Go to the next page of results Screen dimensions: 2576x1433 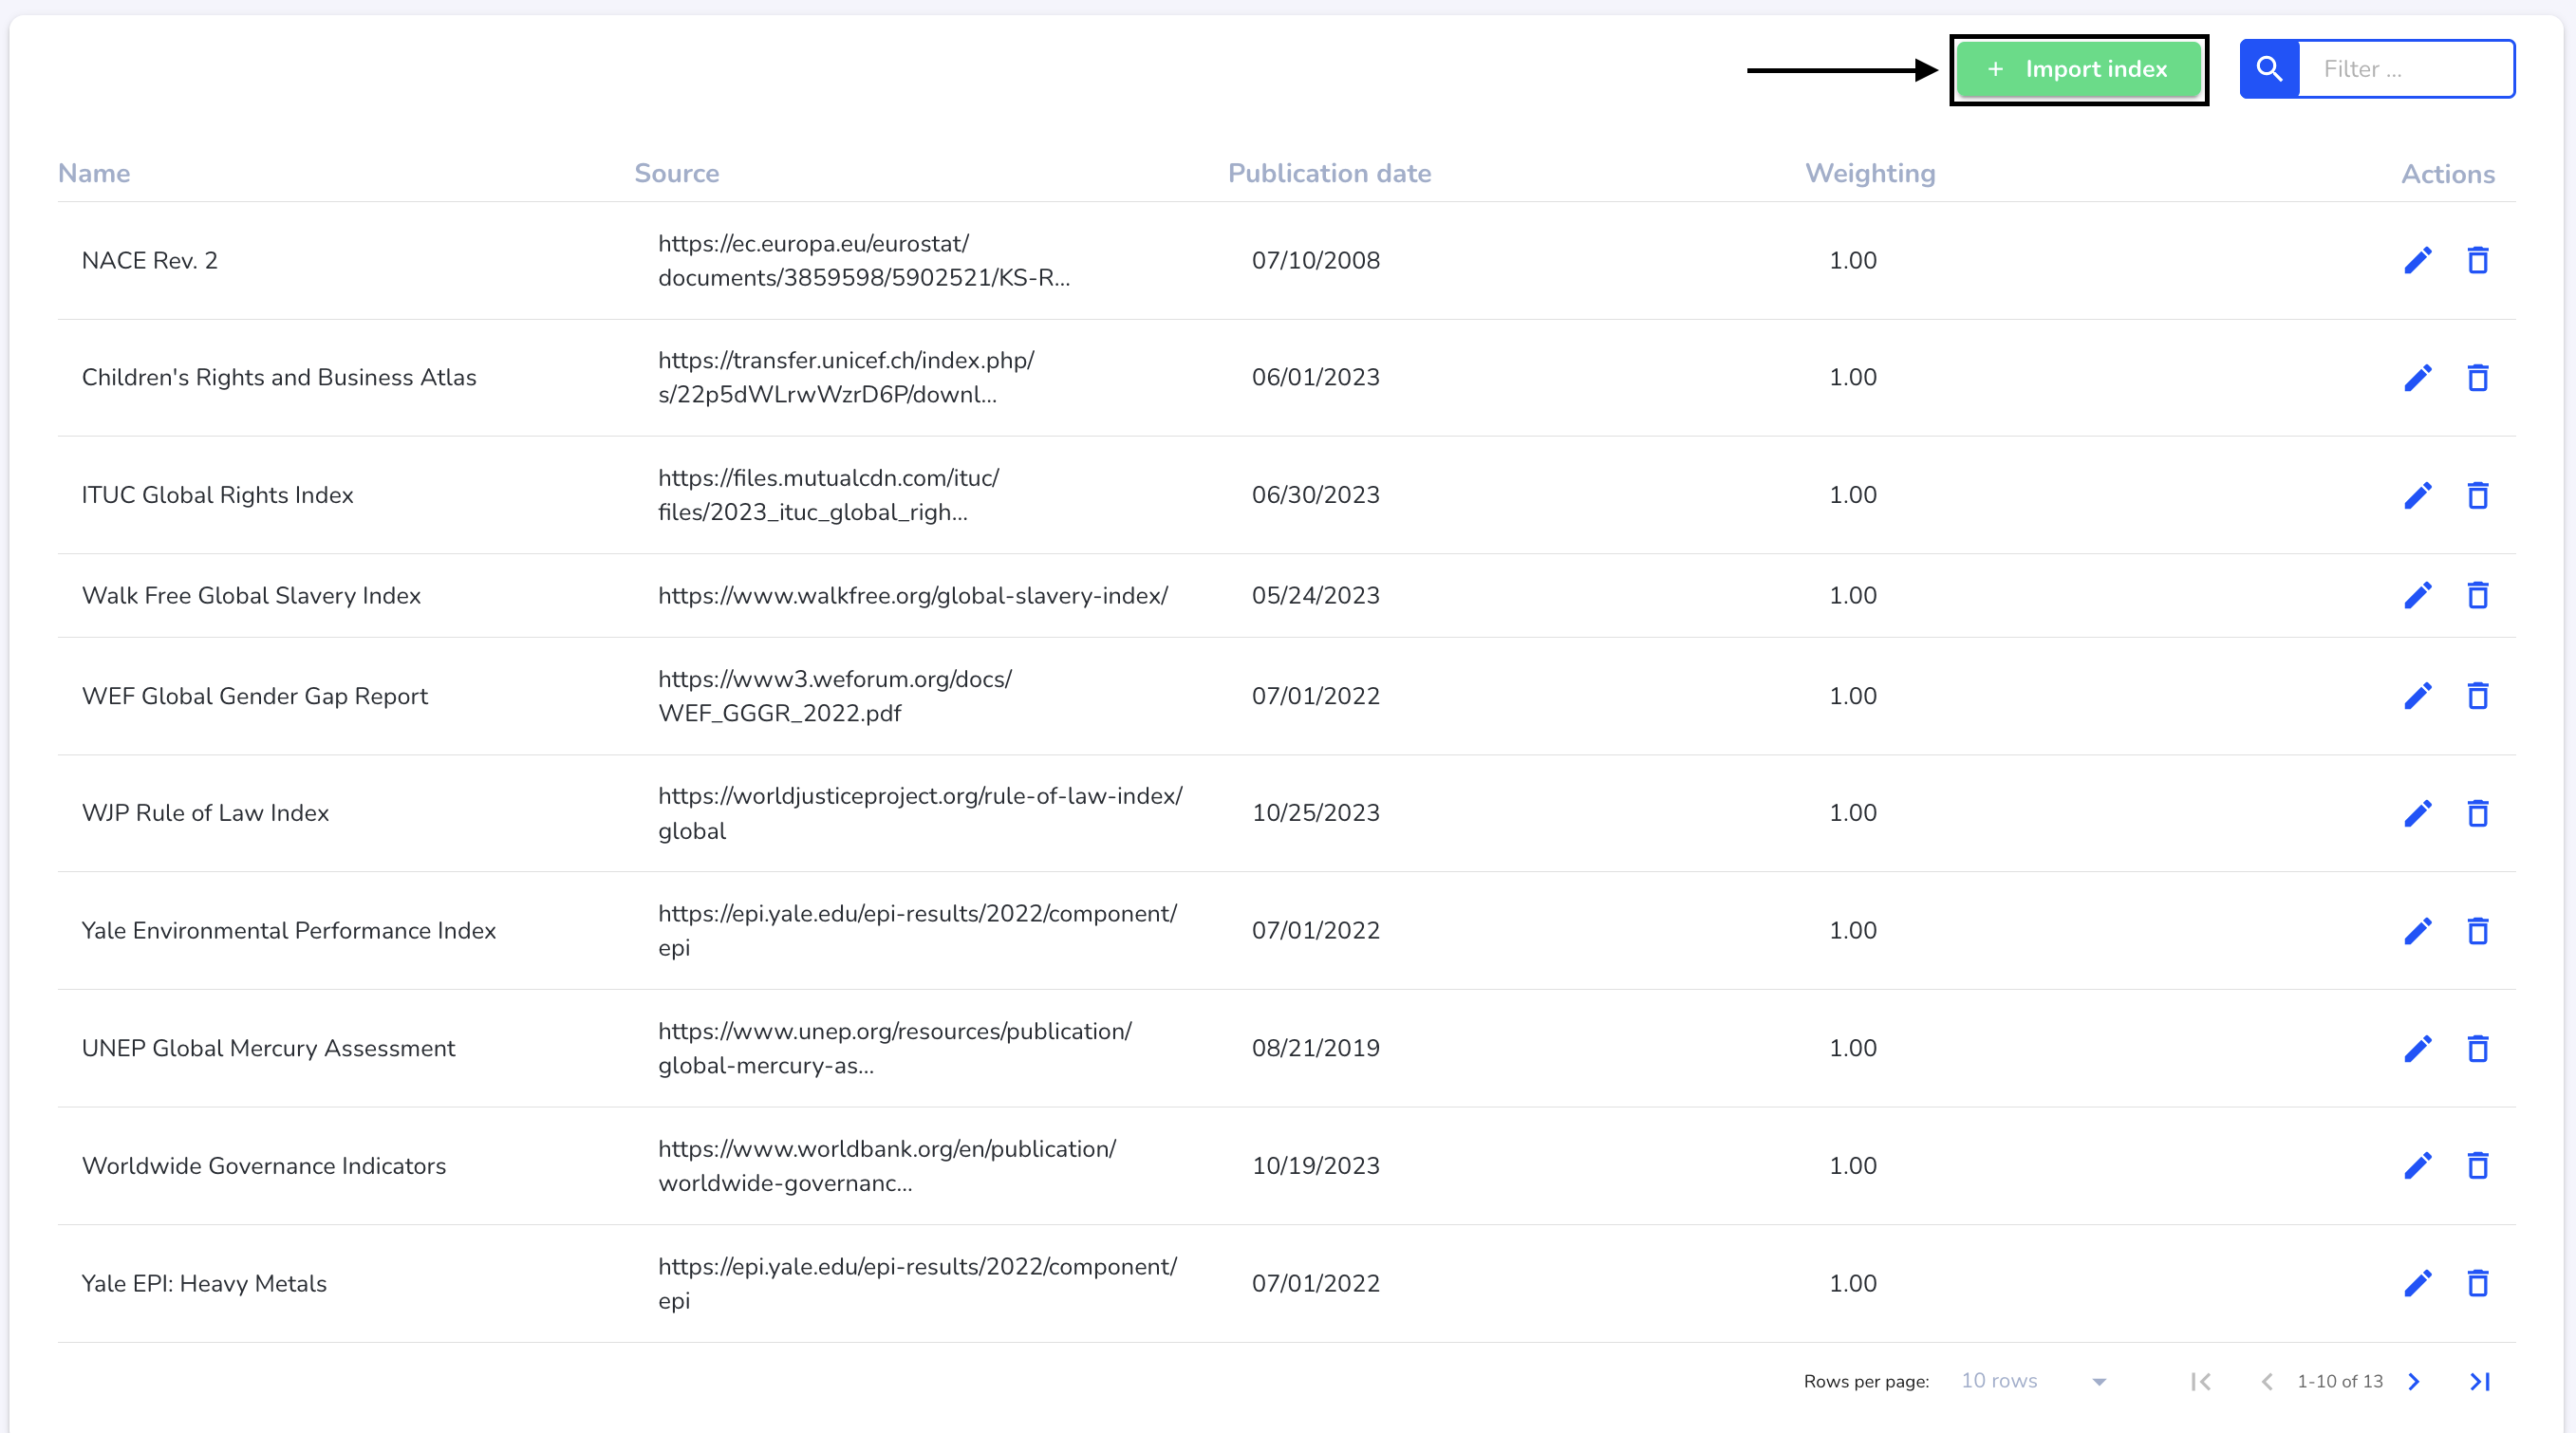pyautogui.click(x=2414, y=1381)
